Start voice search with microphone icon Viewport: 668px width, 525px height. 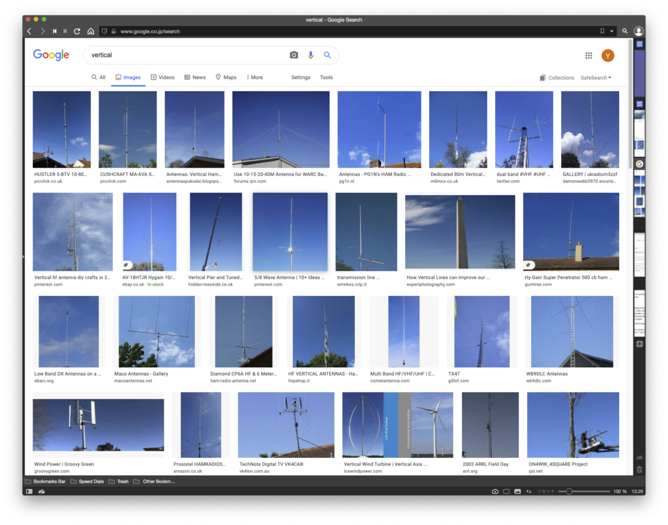click(x=311, y=55)
